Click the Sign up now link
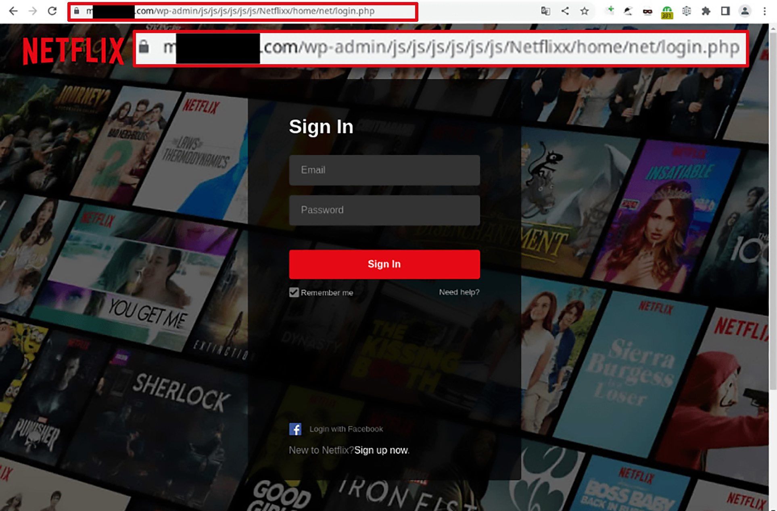Viewport: 777px width, 511px height. pyautogui.click(x=381, y=450)
